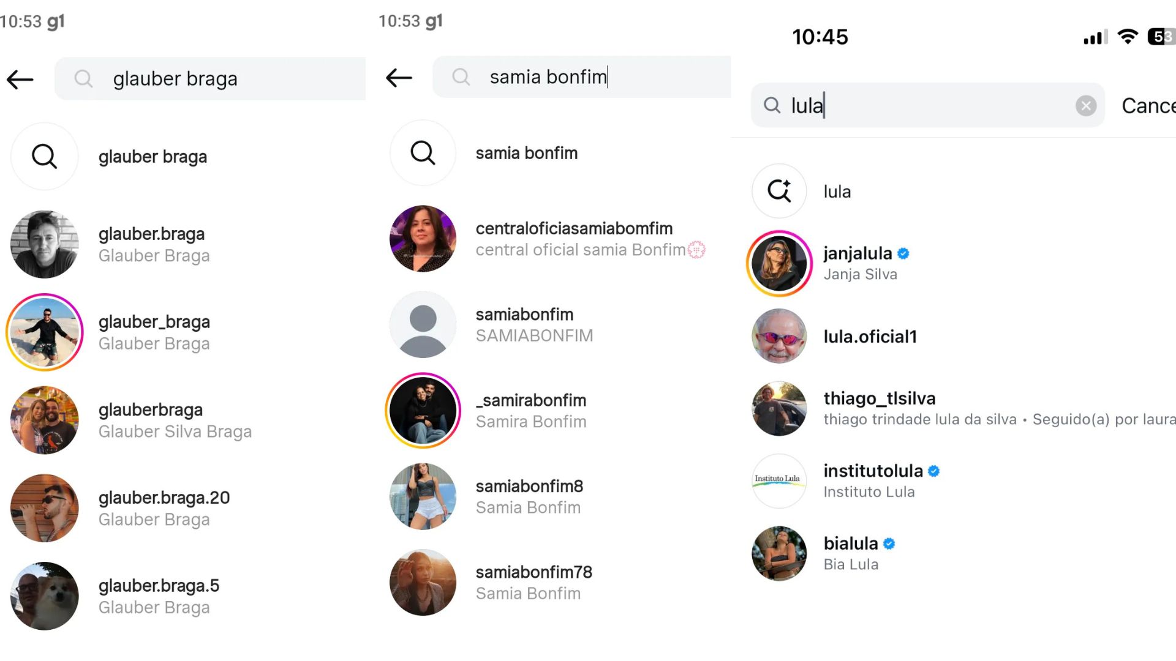Tap the magnifier icon beside "glauber braga" suggestion
The height and width of the screenshot is (661, 1176).
44,156
